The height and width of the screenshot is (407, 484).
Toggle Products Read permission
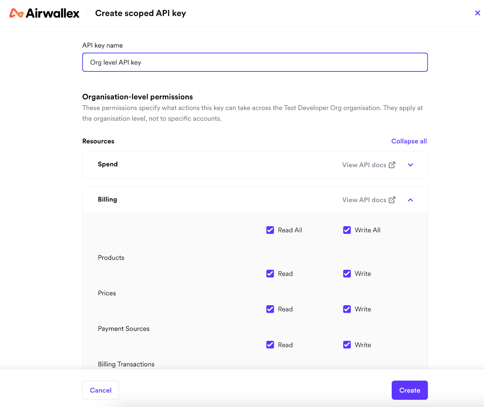[x=270, y=274]
